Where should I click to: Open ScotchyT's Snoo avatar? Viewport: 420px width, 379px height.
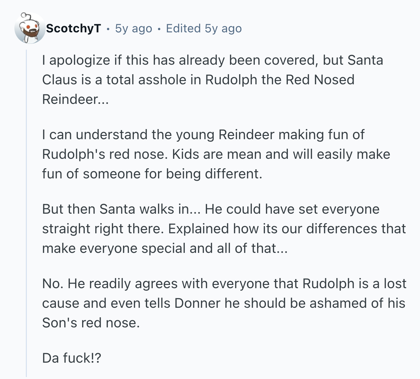(29, 28)
